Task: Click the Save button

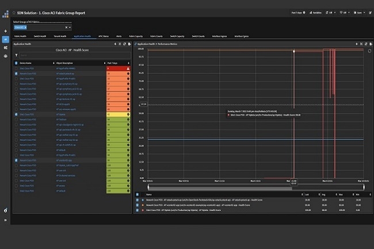Action: (358, 13)
